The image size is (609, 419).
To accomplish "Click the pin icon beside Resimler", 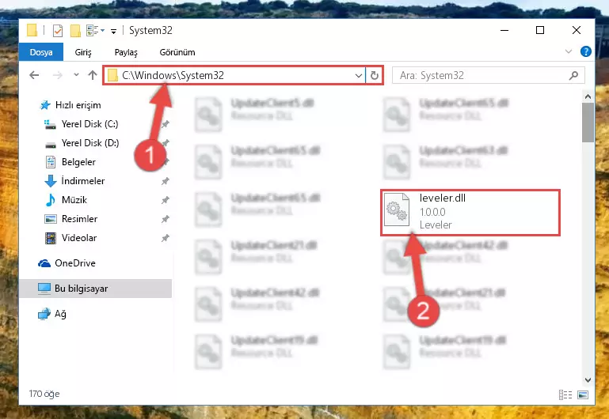I will 165,219.
